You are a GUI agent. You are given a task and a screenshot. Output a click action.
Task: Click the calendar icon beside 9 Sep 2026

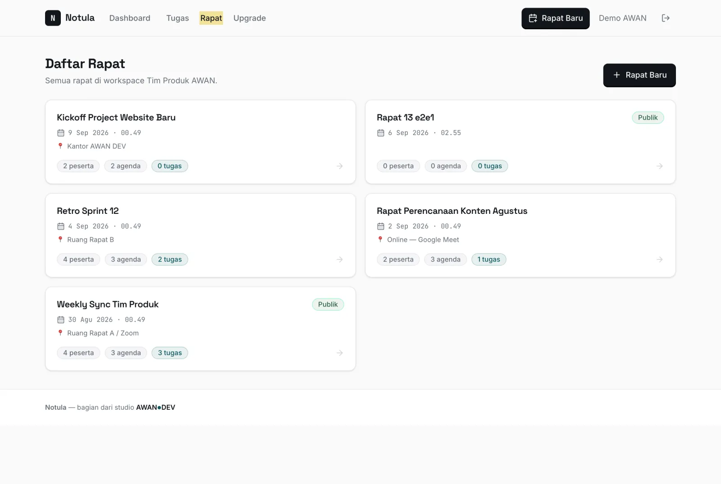(x=61, y=133)
